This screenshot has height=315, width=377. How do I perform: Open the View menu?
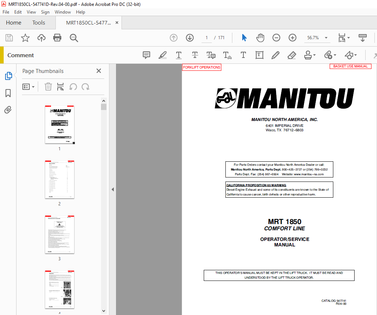click(x=31, y=12)
